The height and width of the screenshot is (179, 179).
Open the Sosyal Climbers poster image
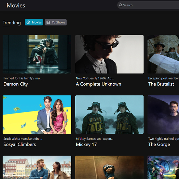pyautogui.click(x=37, y=115)
